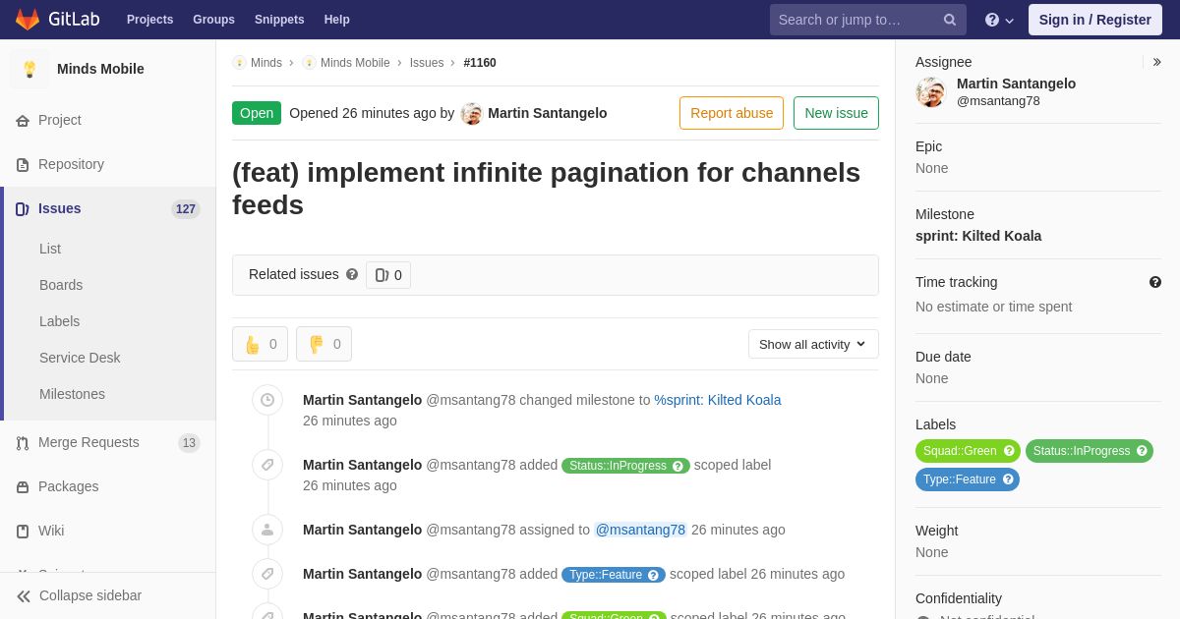The height and width of the screenshot is (619, 1180).
Task: Click sprint: Kilted Koala in the sidebar
Action: point(978,236)
